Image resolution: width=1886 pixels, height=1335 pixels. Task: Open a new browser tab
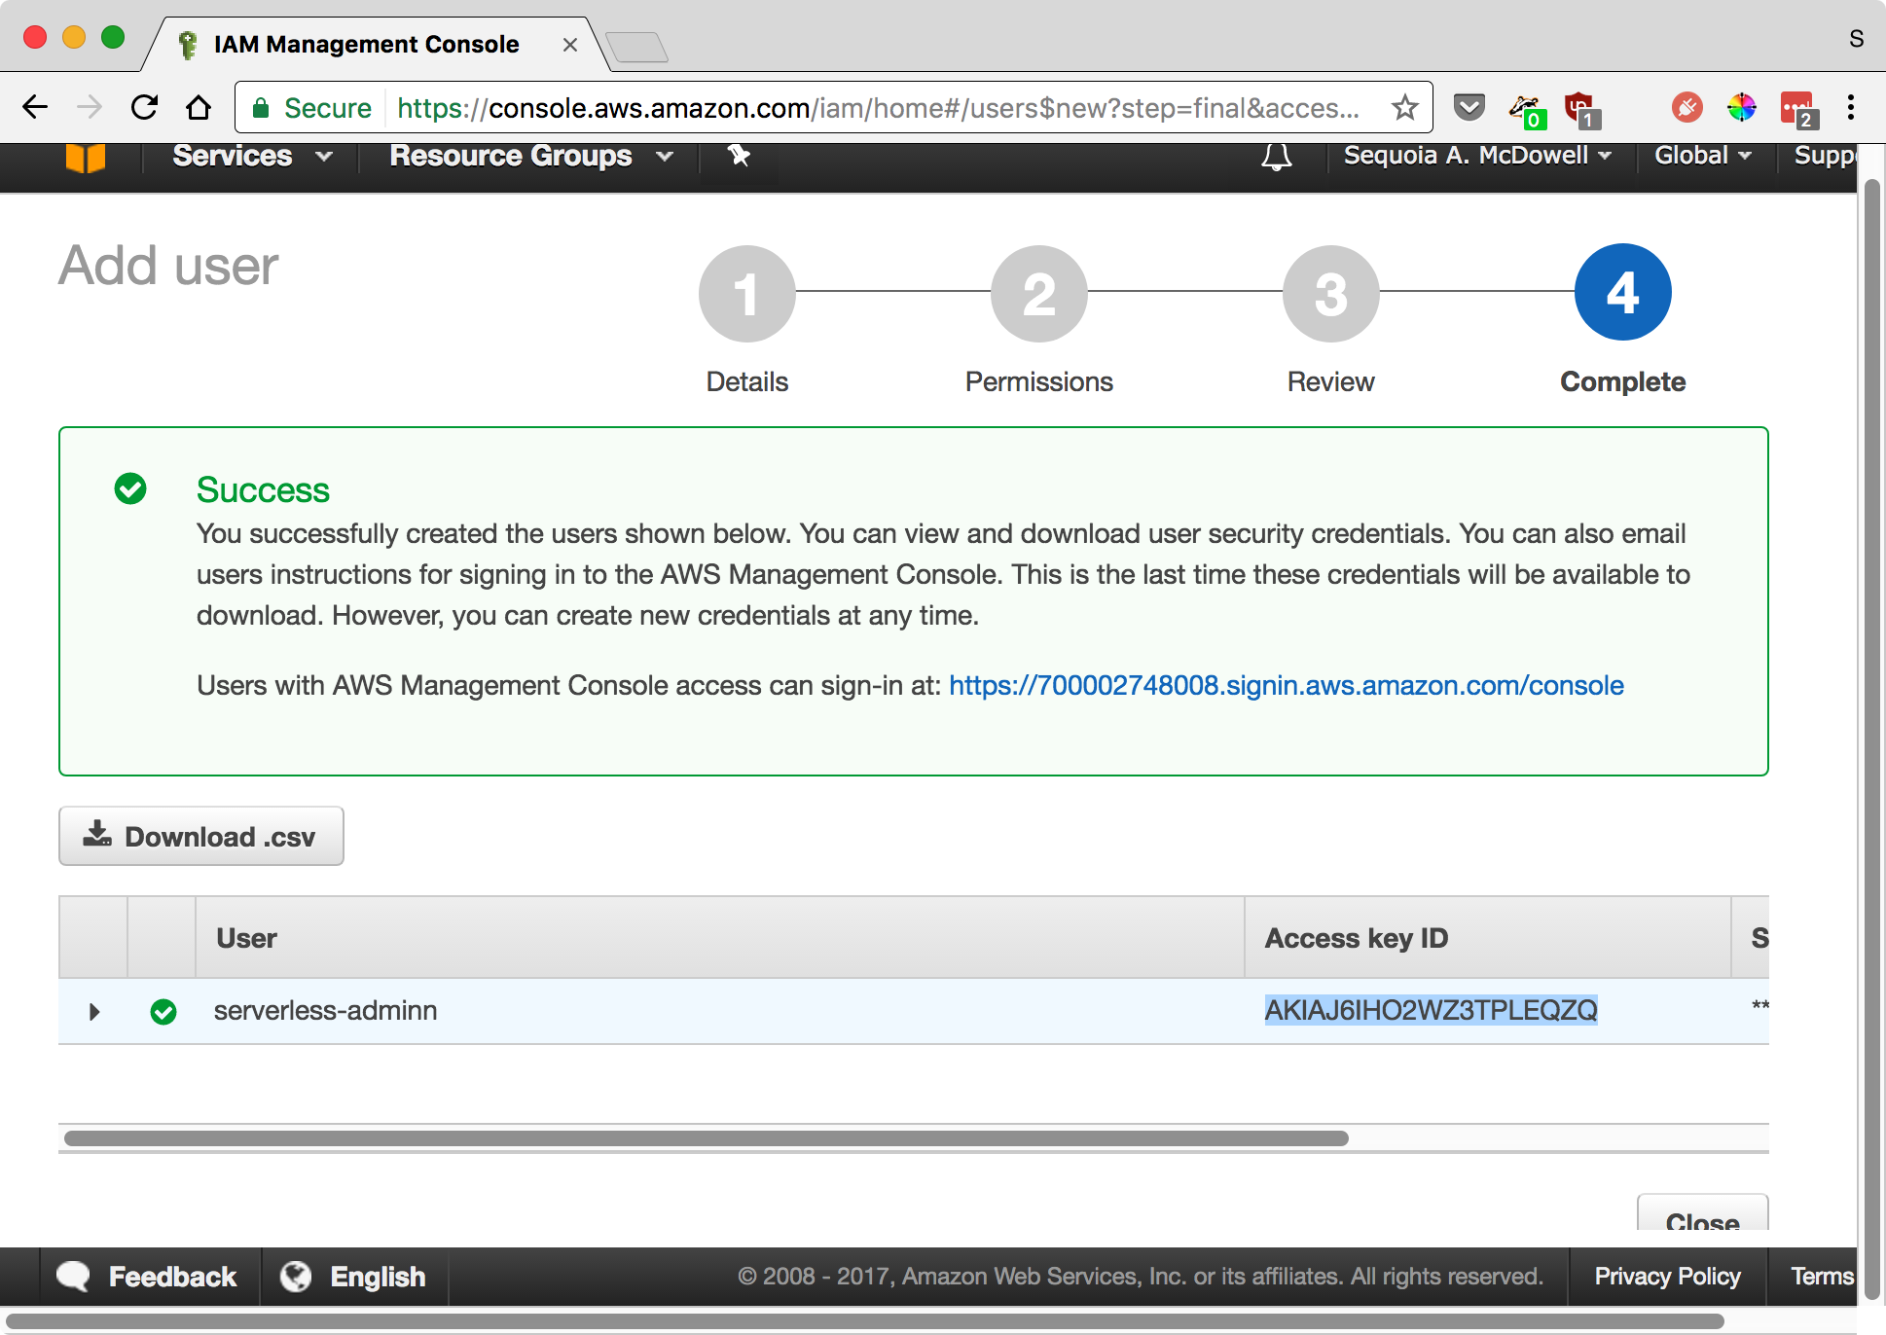[x=636, y=46]
